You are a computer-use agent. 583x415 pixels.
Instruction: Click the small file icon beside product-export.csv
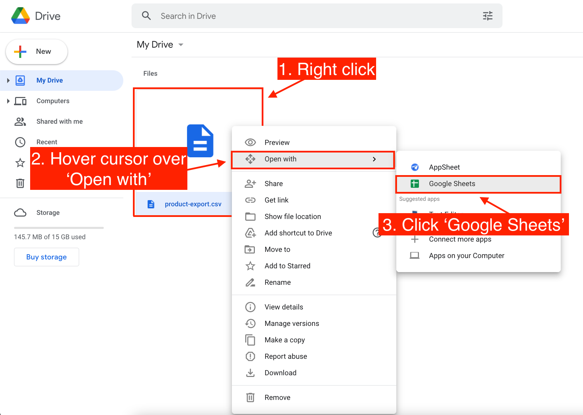151,204
